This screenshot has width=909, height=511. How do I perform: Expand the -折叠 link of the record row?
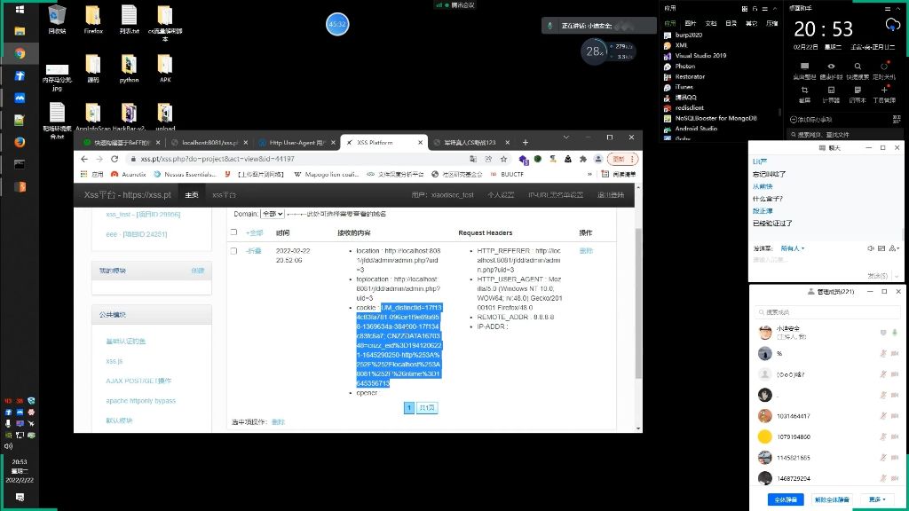(x=253, y=251)
